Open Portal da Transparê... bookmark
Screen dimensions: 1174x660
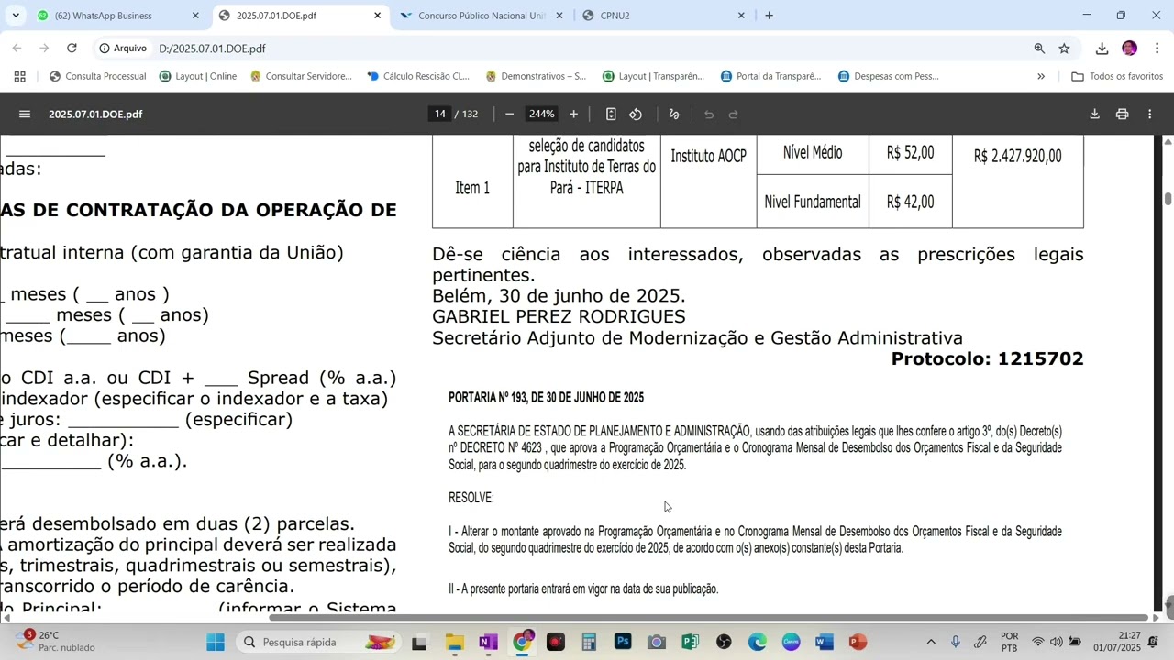(770, 76)
